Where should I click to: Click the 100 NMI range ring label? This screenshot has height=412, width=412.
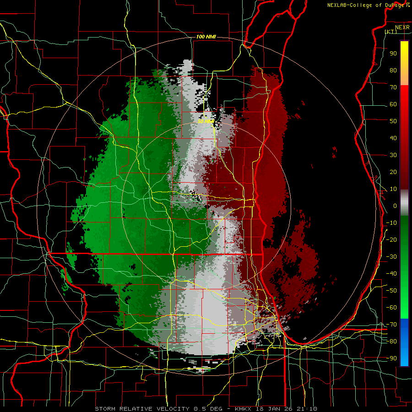[206, 37]
